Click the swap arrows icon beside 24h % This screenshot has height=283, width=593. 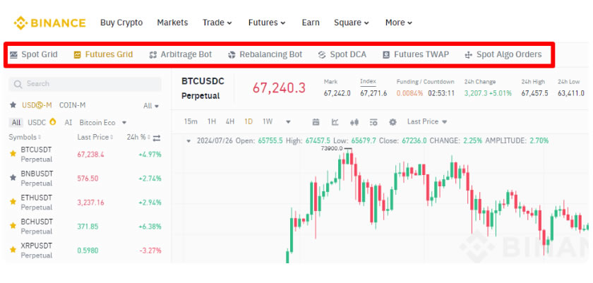157,137
